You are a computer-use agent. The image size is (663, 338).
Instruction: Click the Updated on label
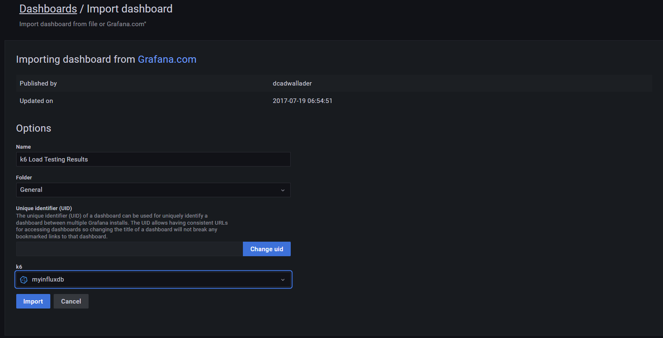tap(36, 101)
